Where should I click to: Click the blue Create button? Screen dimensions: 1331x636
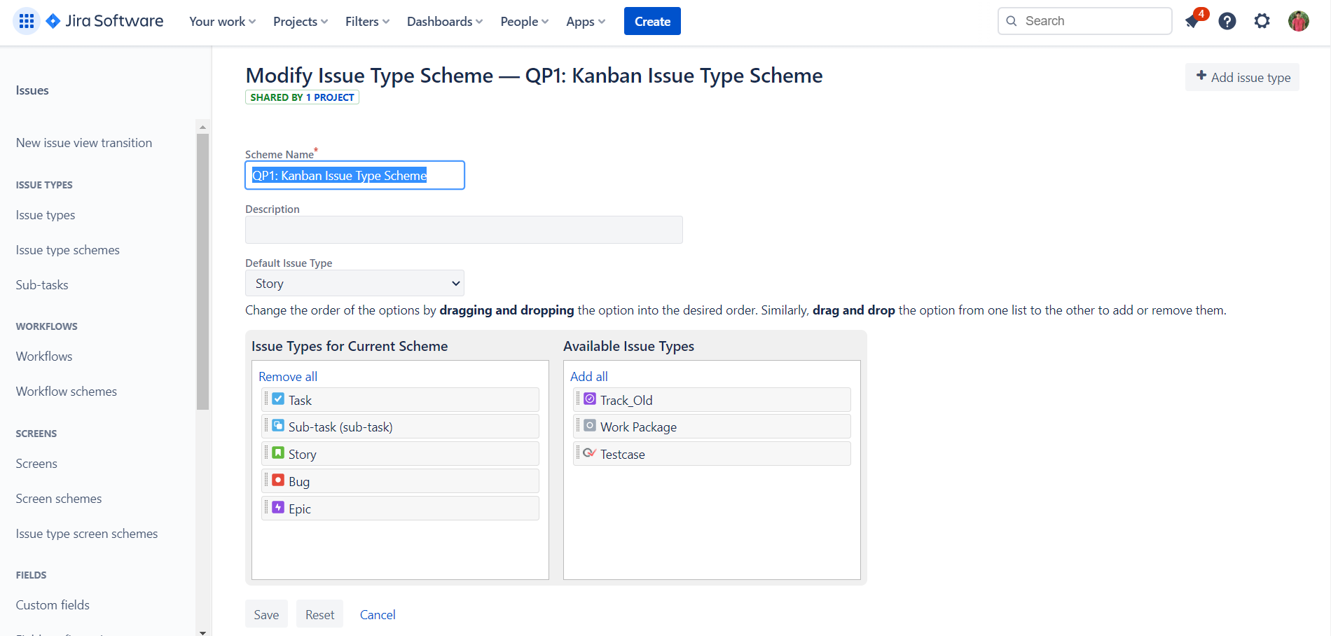click(652, 21)
